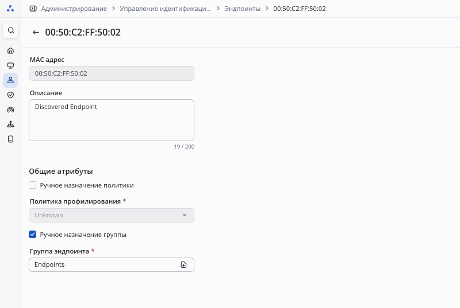This screenshot has height=308, width=460.
Task: Go back using the arrow icon
Action: (36, 33)
